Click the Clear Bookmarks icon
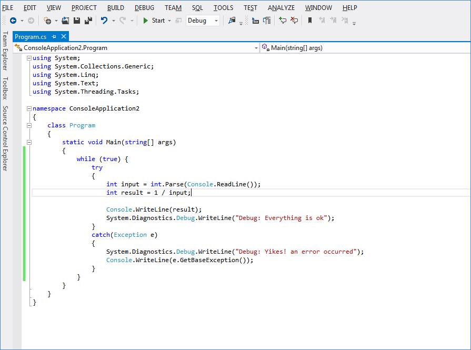 point(345,21)
